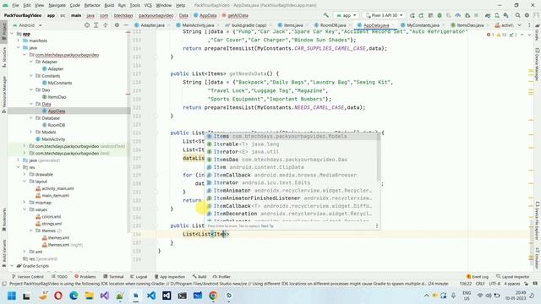
Task: Open the Opera browser taskbar icon
Action: point(58,296)
